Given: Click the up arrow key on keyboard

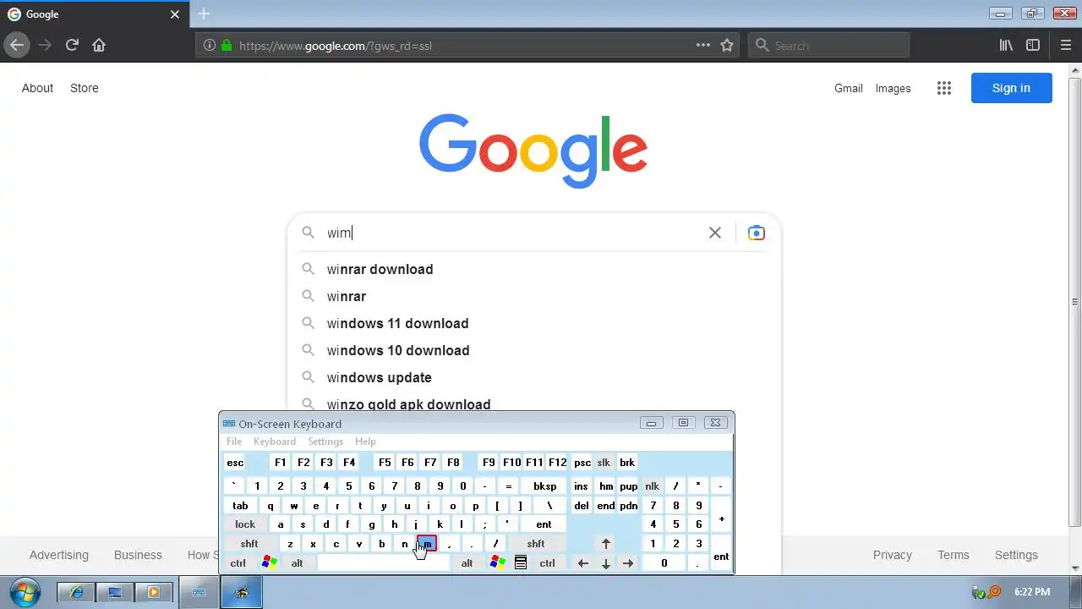Looking at the screenshot, I should 606,544.
